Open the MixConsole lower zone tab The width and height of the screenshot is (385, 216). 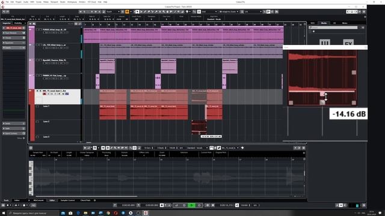point(38,200)
